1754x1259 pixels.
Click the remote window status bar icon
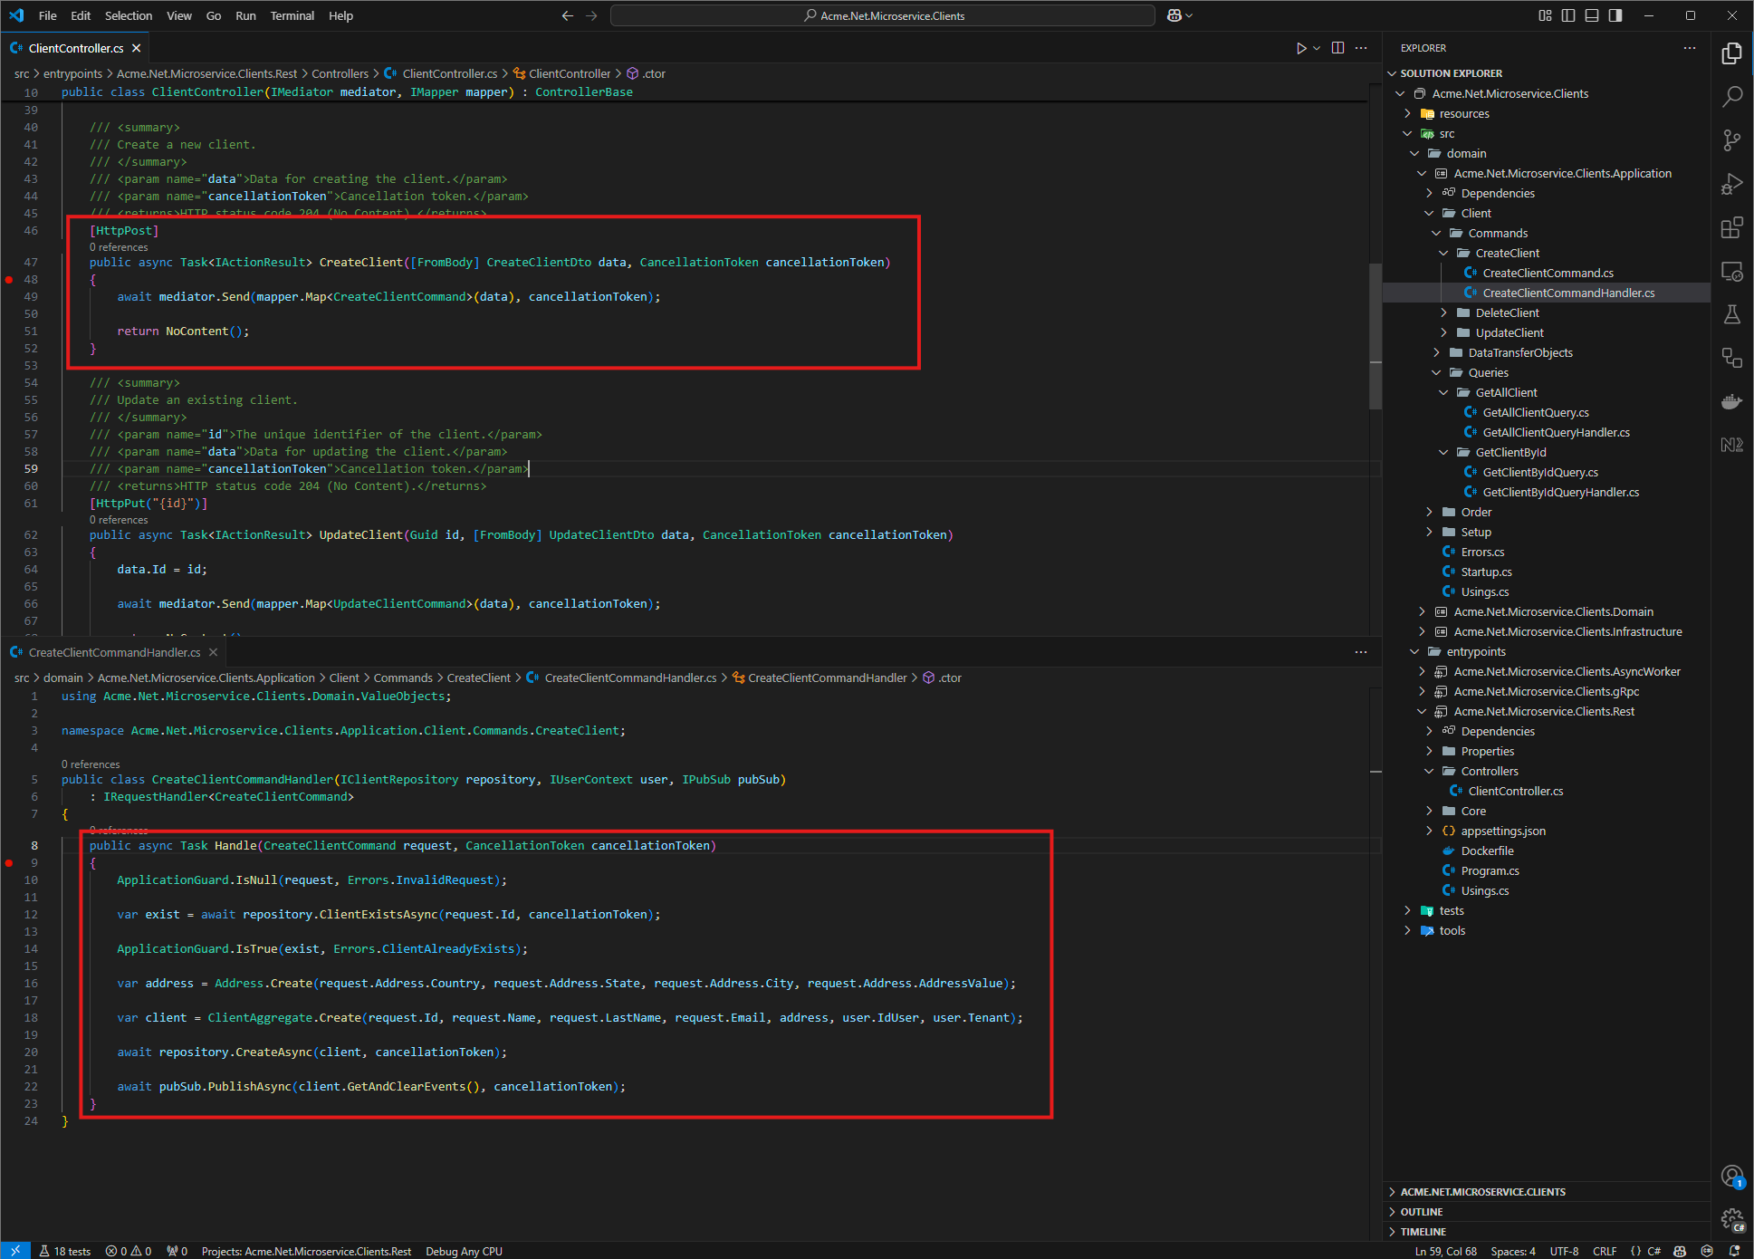click(x=15, y=1251)
